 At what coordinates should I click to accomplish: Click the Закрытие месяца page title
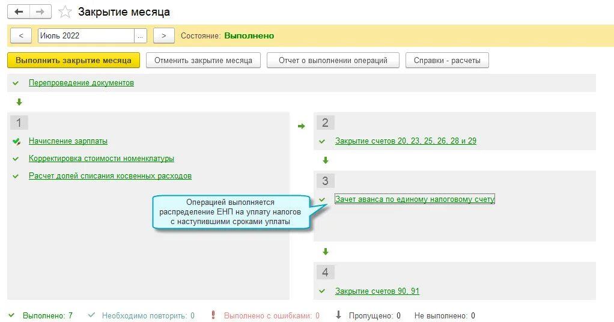(124, 12)
